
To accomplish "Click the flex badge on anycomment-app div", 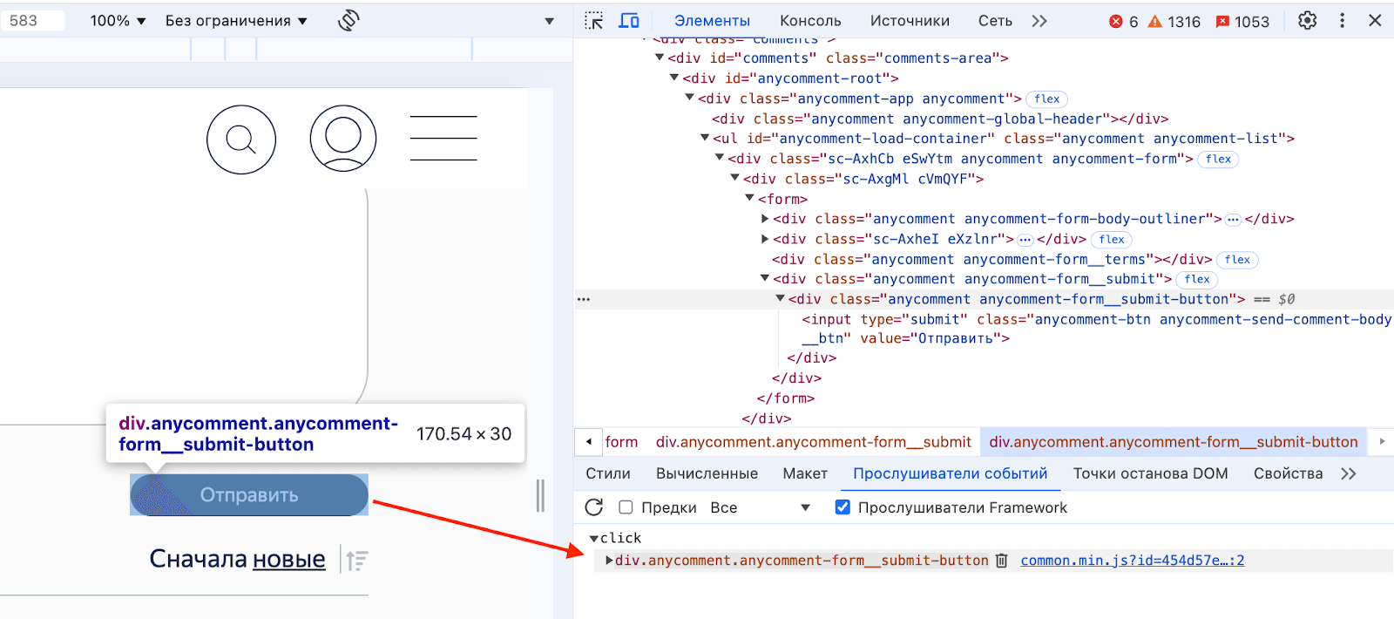I will click(x=1047, y=99).
